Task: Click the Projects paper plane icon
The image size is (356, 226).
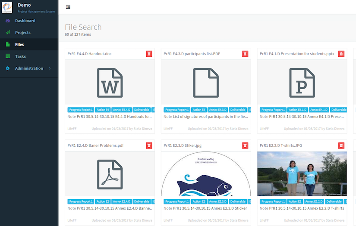Action: click(x=8, y=32)
